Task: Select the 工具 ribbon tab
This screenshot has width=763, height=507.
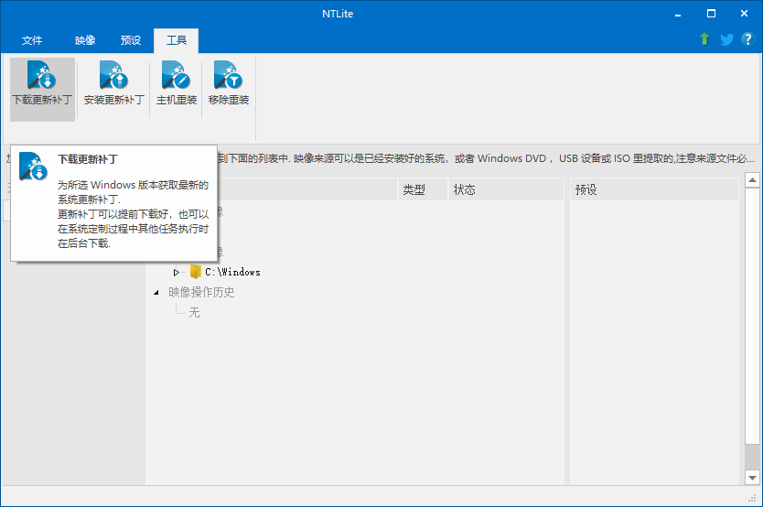Action: [177, 40]
